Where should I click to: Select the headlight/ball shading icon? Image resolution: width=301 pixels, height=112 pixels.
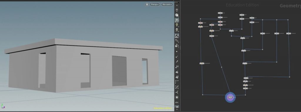click(x=177, y=15)
